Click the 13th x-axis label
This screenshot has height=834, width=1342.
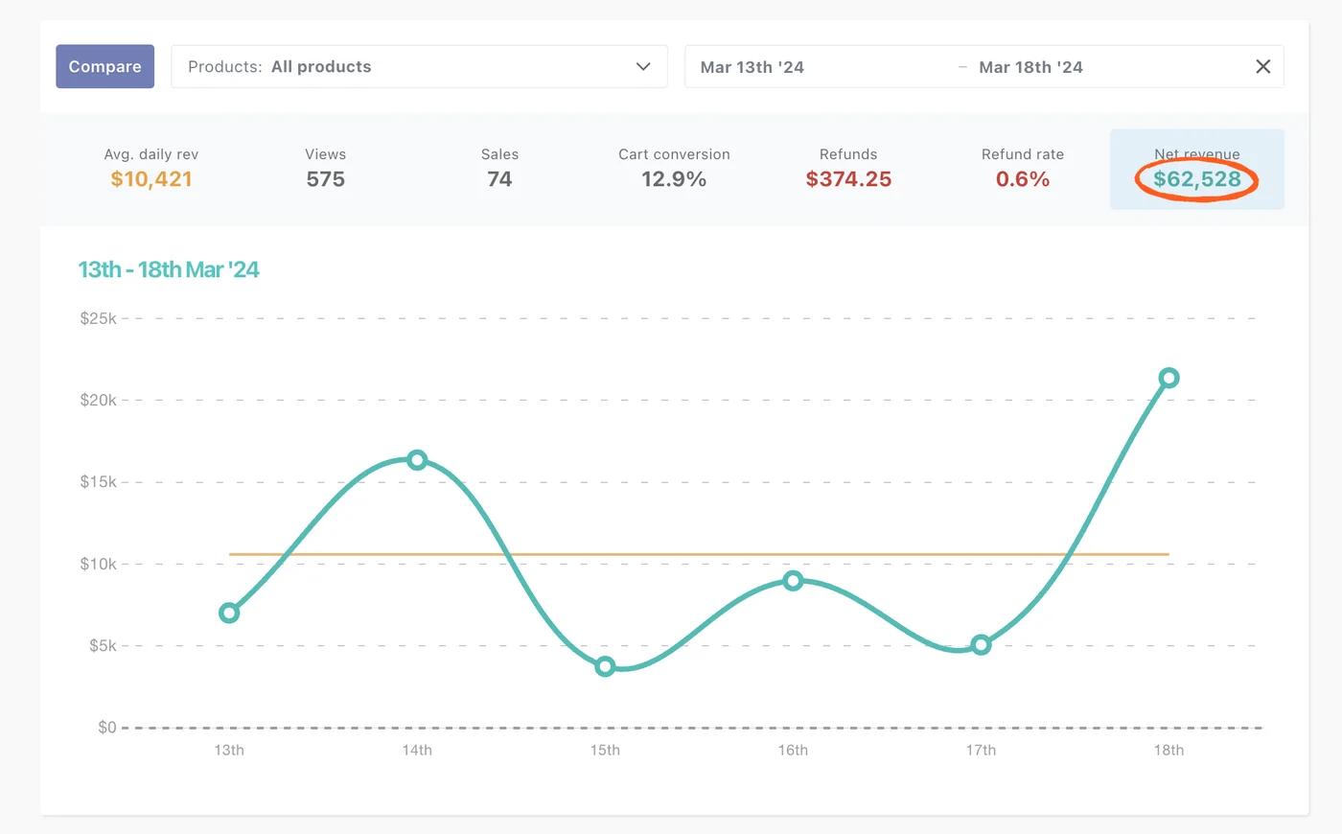pyautogui.click(x=229, y=751)
